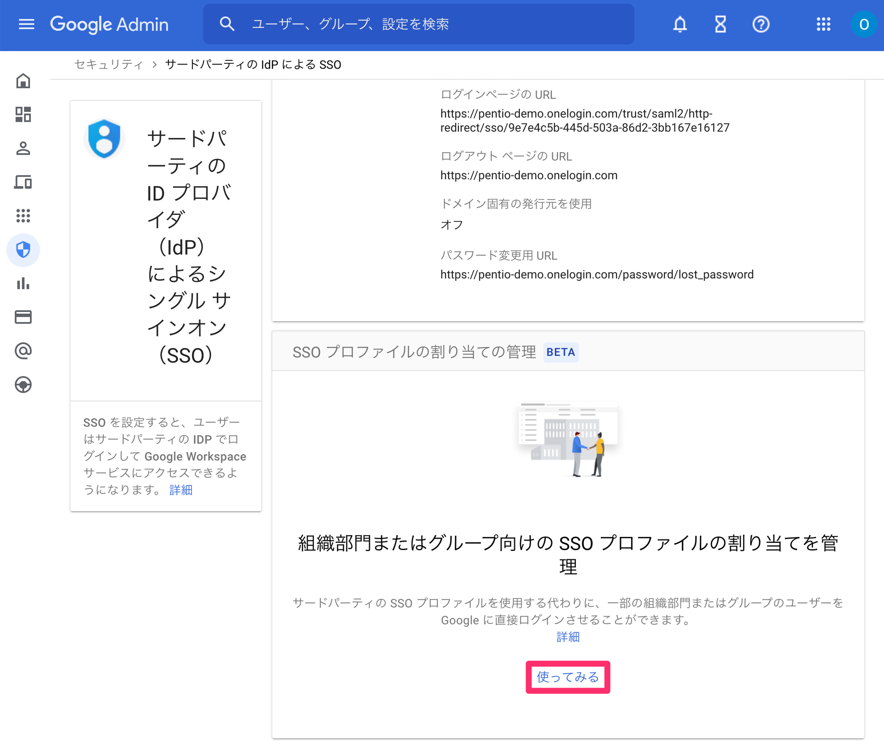884x748 pixels.
Task: Open the Reporting bar chart sidebar icon
Action: [23, 283]
